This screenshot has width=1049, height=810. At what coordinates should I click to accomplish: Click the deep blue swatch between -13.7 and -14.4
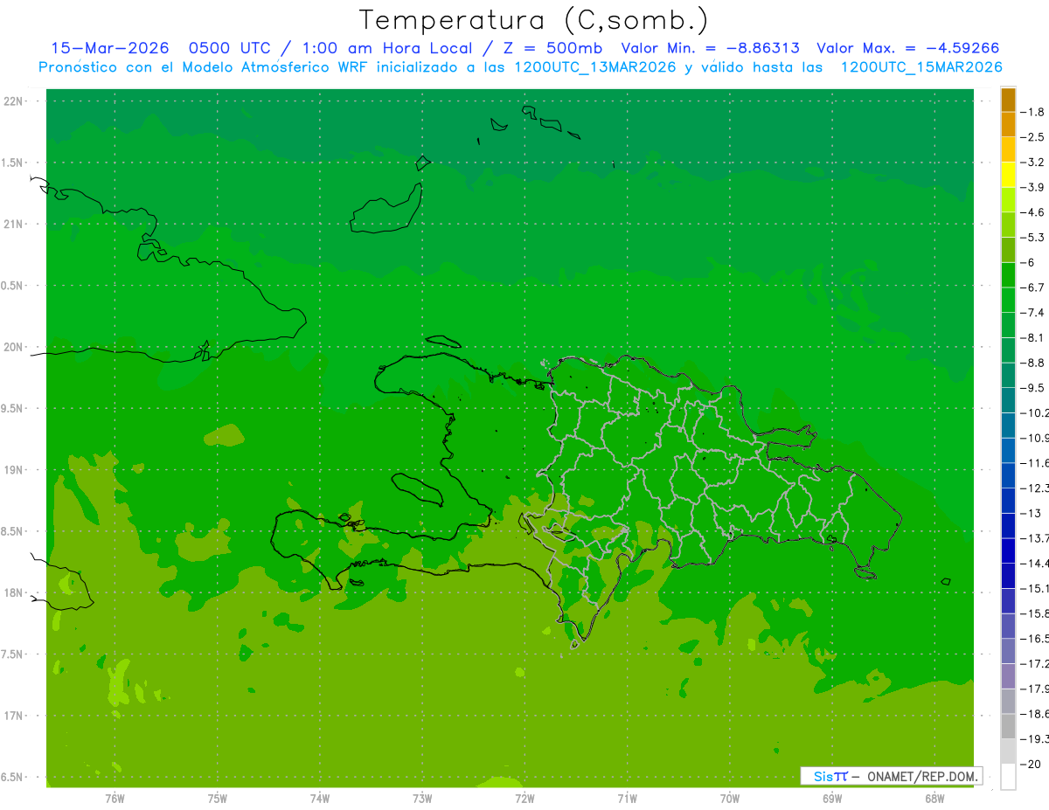click(x=1008, y=550)
